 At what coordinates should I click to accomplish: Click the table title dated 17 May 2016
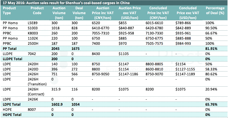pos(66,3)
